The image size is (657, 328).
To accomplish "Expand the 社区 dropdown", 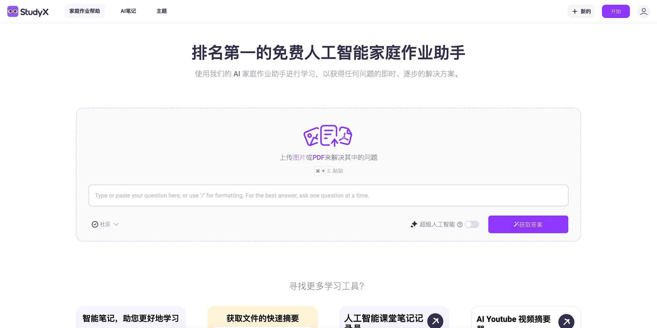I will coord(116,224).
